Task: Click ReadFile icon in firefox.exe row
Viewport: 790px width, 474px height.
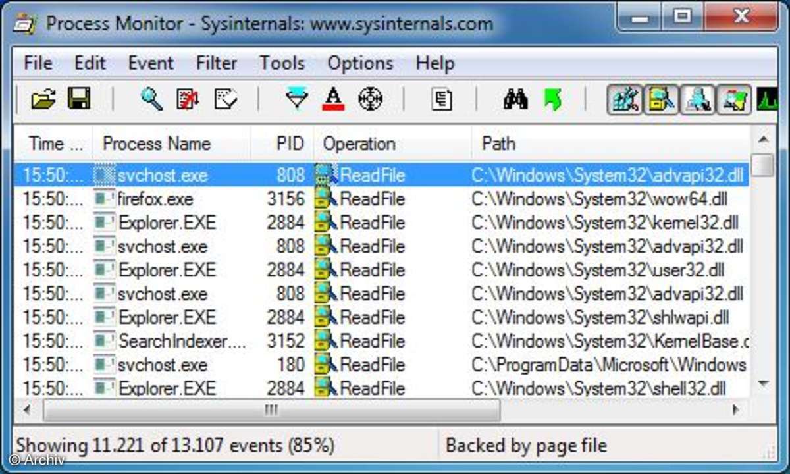Action: tap(325, 199)
